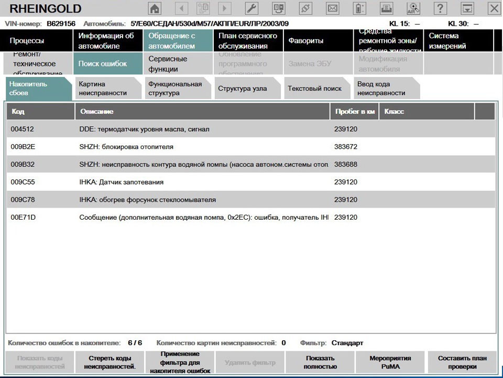
Task: Open the envelope messages icon
Action: (332, 8)
